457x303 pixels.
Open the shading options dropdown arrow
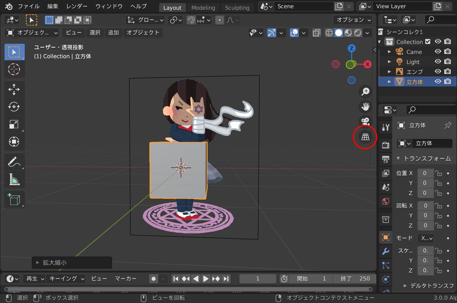[x=368, y=33]
